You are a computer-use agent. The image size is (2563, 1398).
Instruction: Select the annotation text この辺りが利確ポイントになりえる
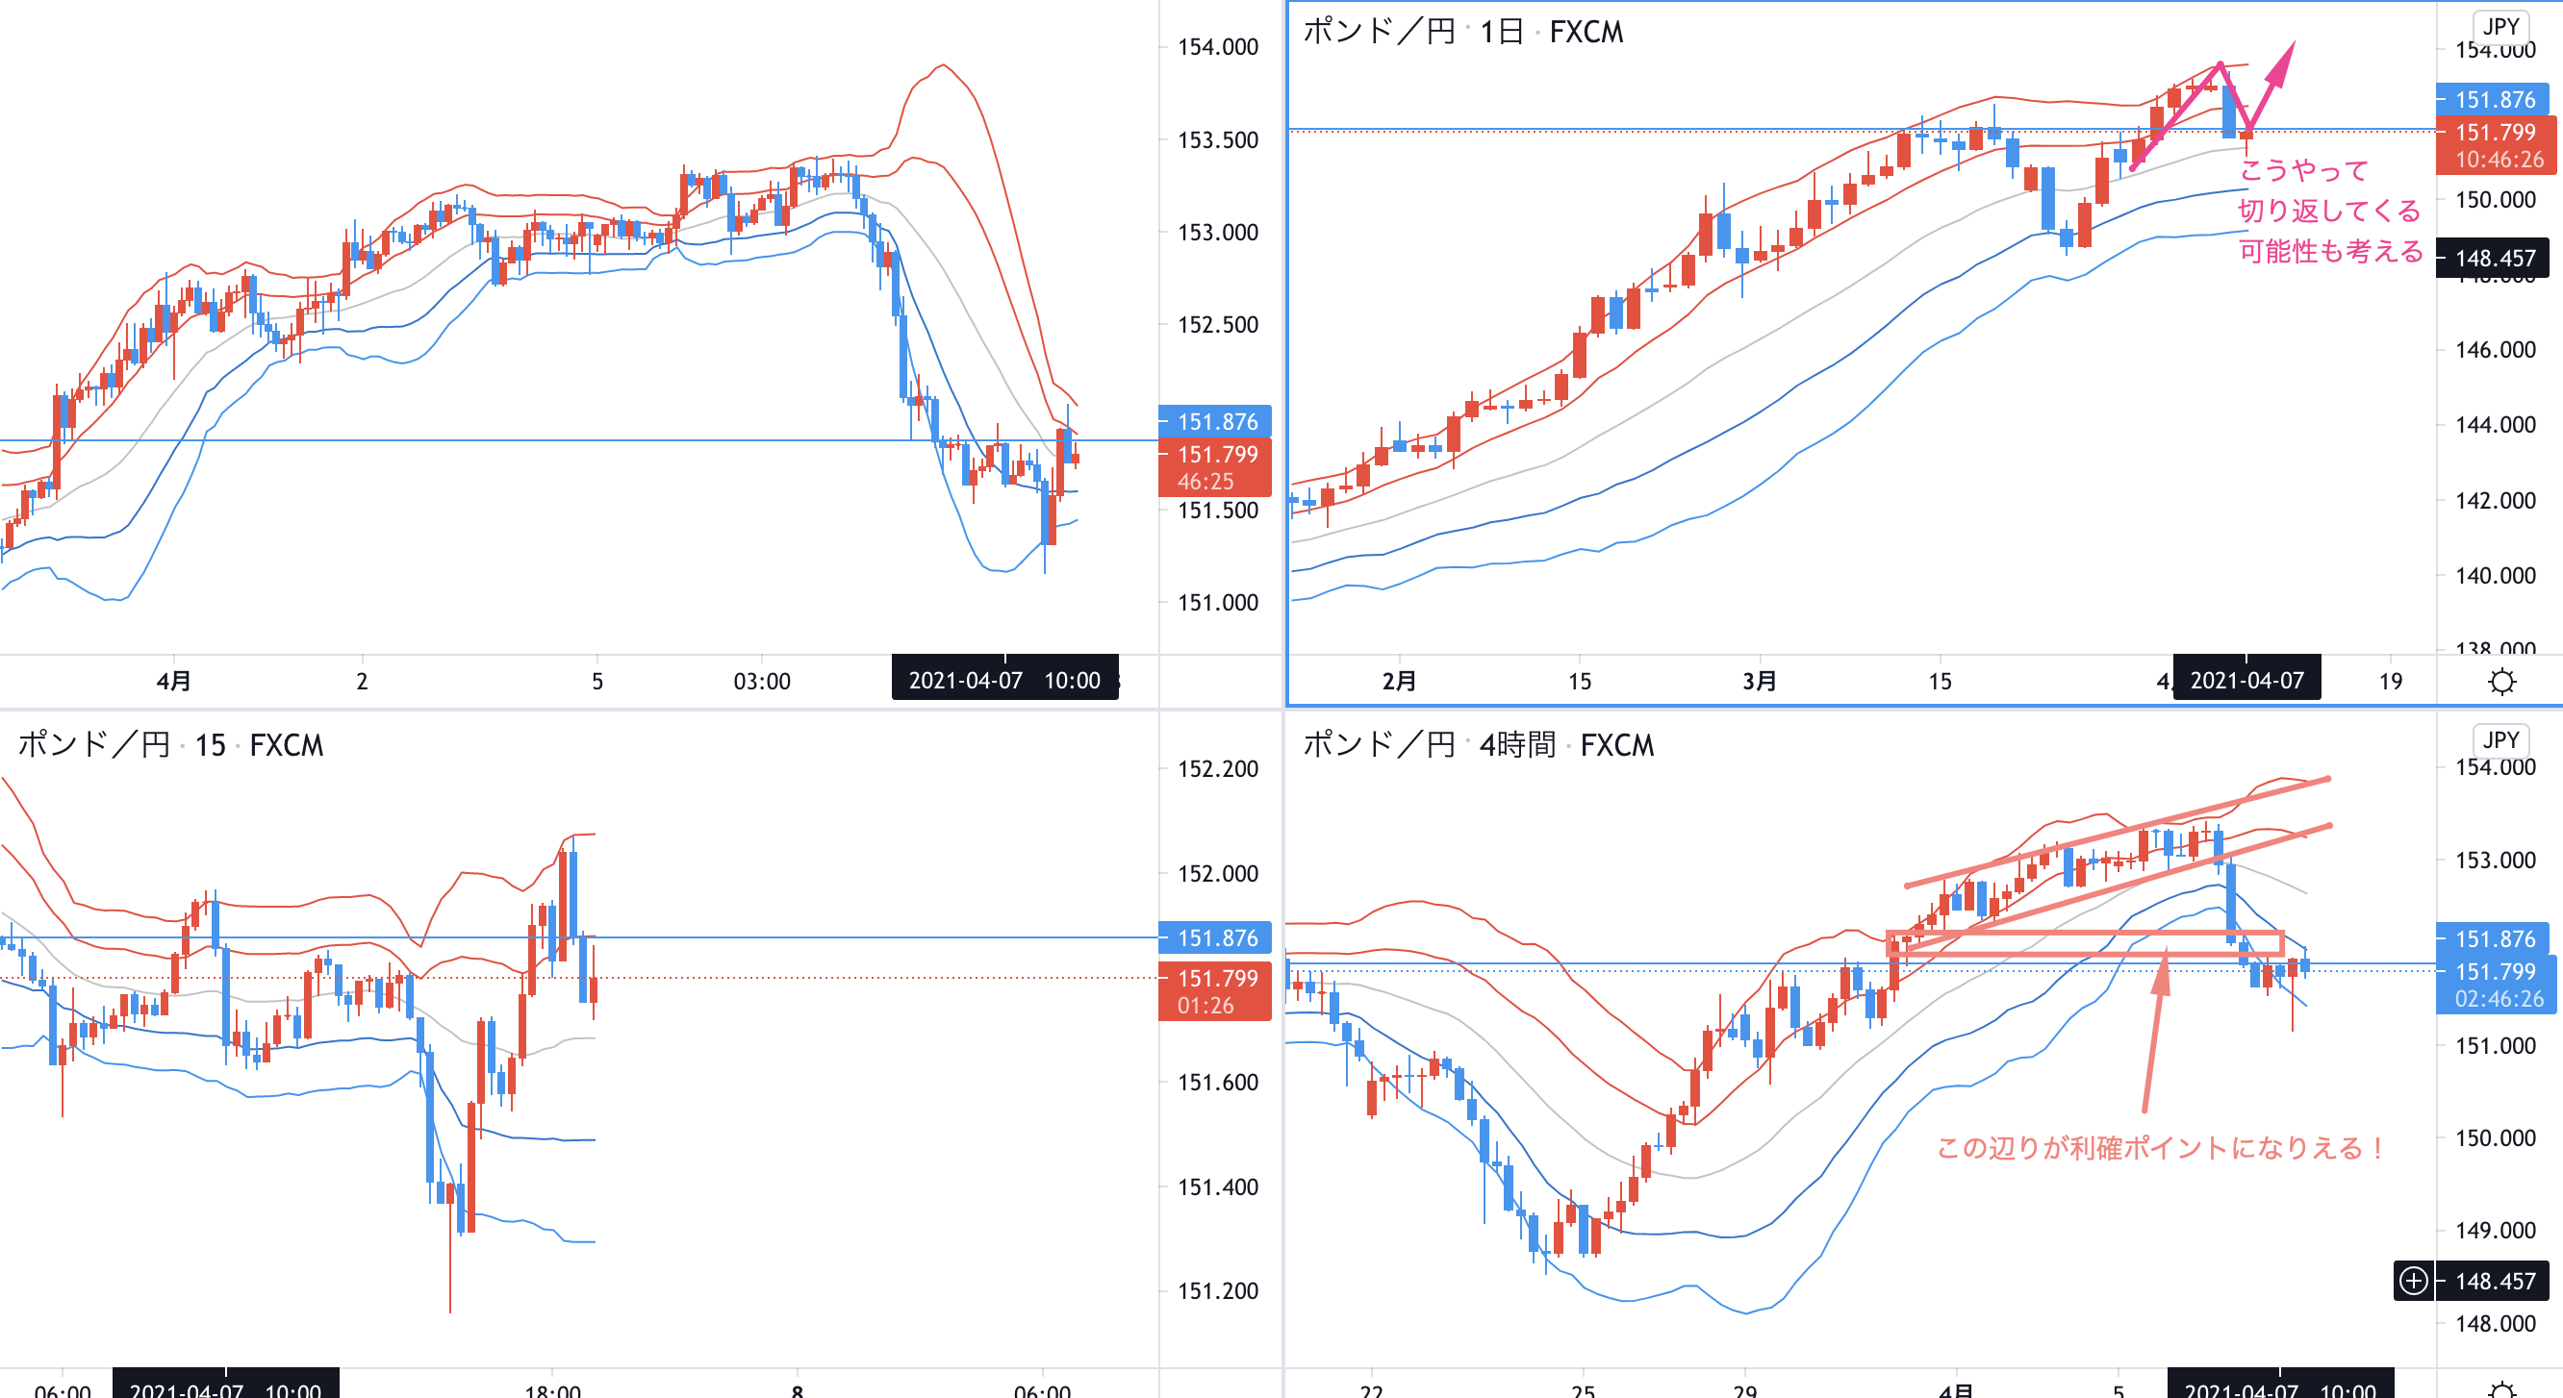2159,1148
